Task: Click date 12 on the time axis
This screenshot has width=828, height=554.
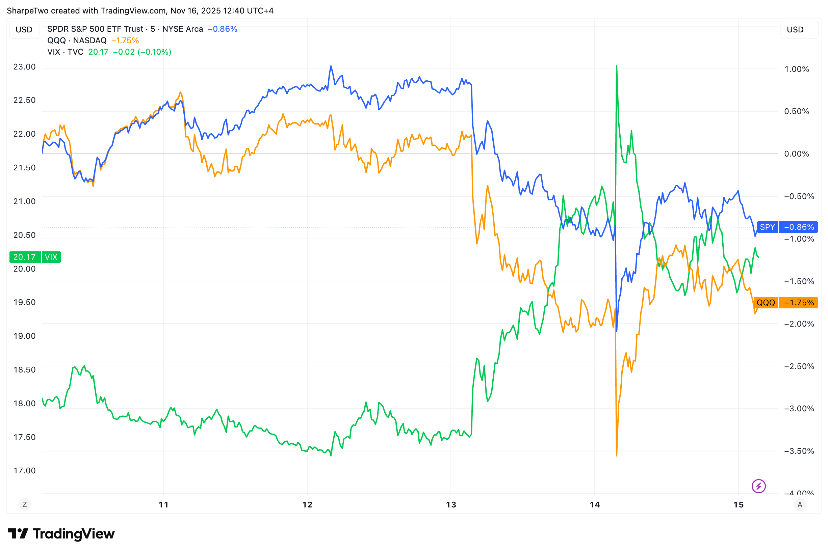Action: point(307,504)
